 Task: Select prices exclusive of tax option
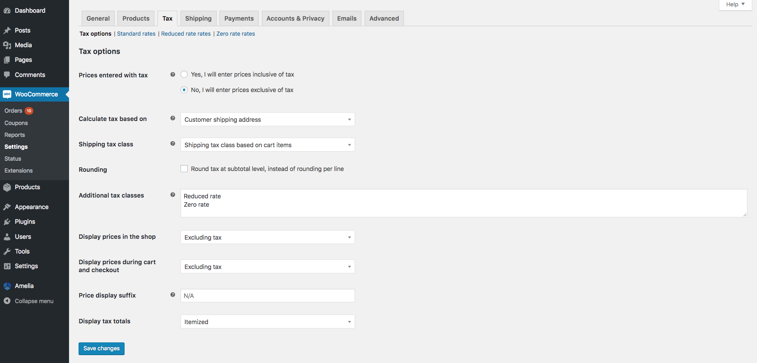point(184,90)
